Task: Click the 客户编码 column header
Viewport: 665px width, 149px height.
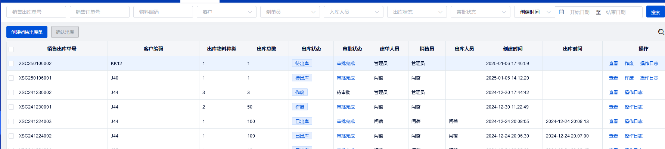Action: (153, 49)
